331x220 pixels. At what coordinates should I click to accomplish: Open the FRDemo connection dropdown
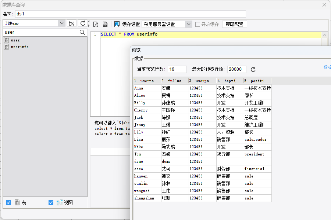[62, 23]
